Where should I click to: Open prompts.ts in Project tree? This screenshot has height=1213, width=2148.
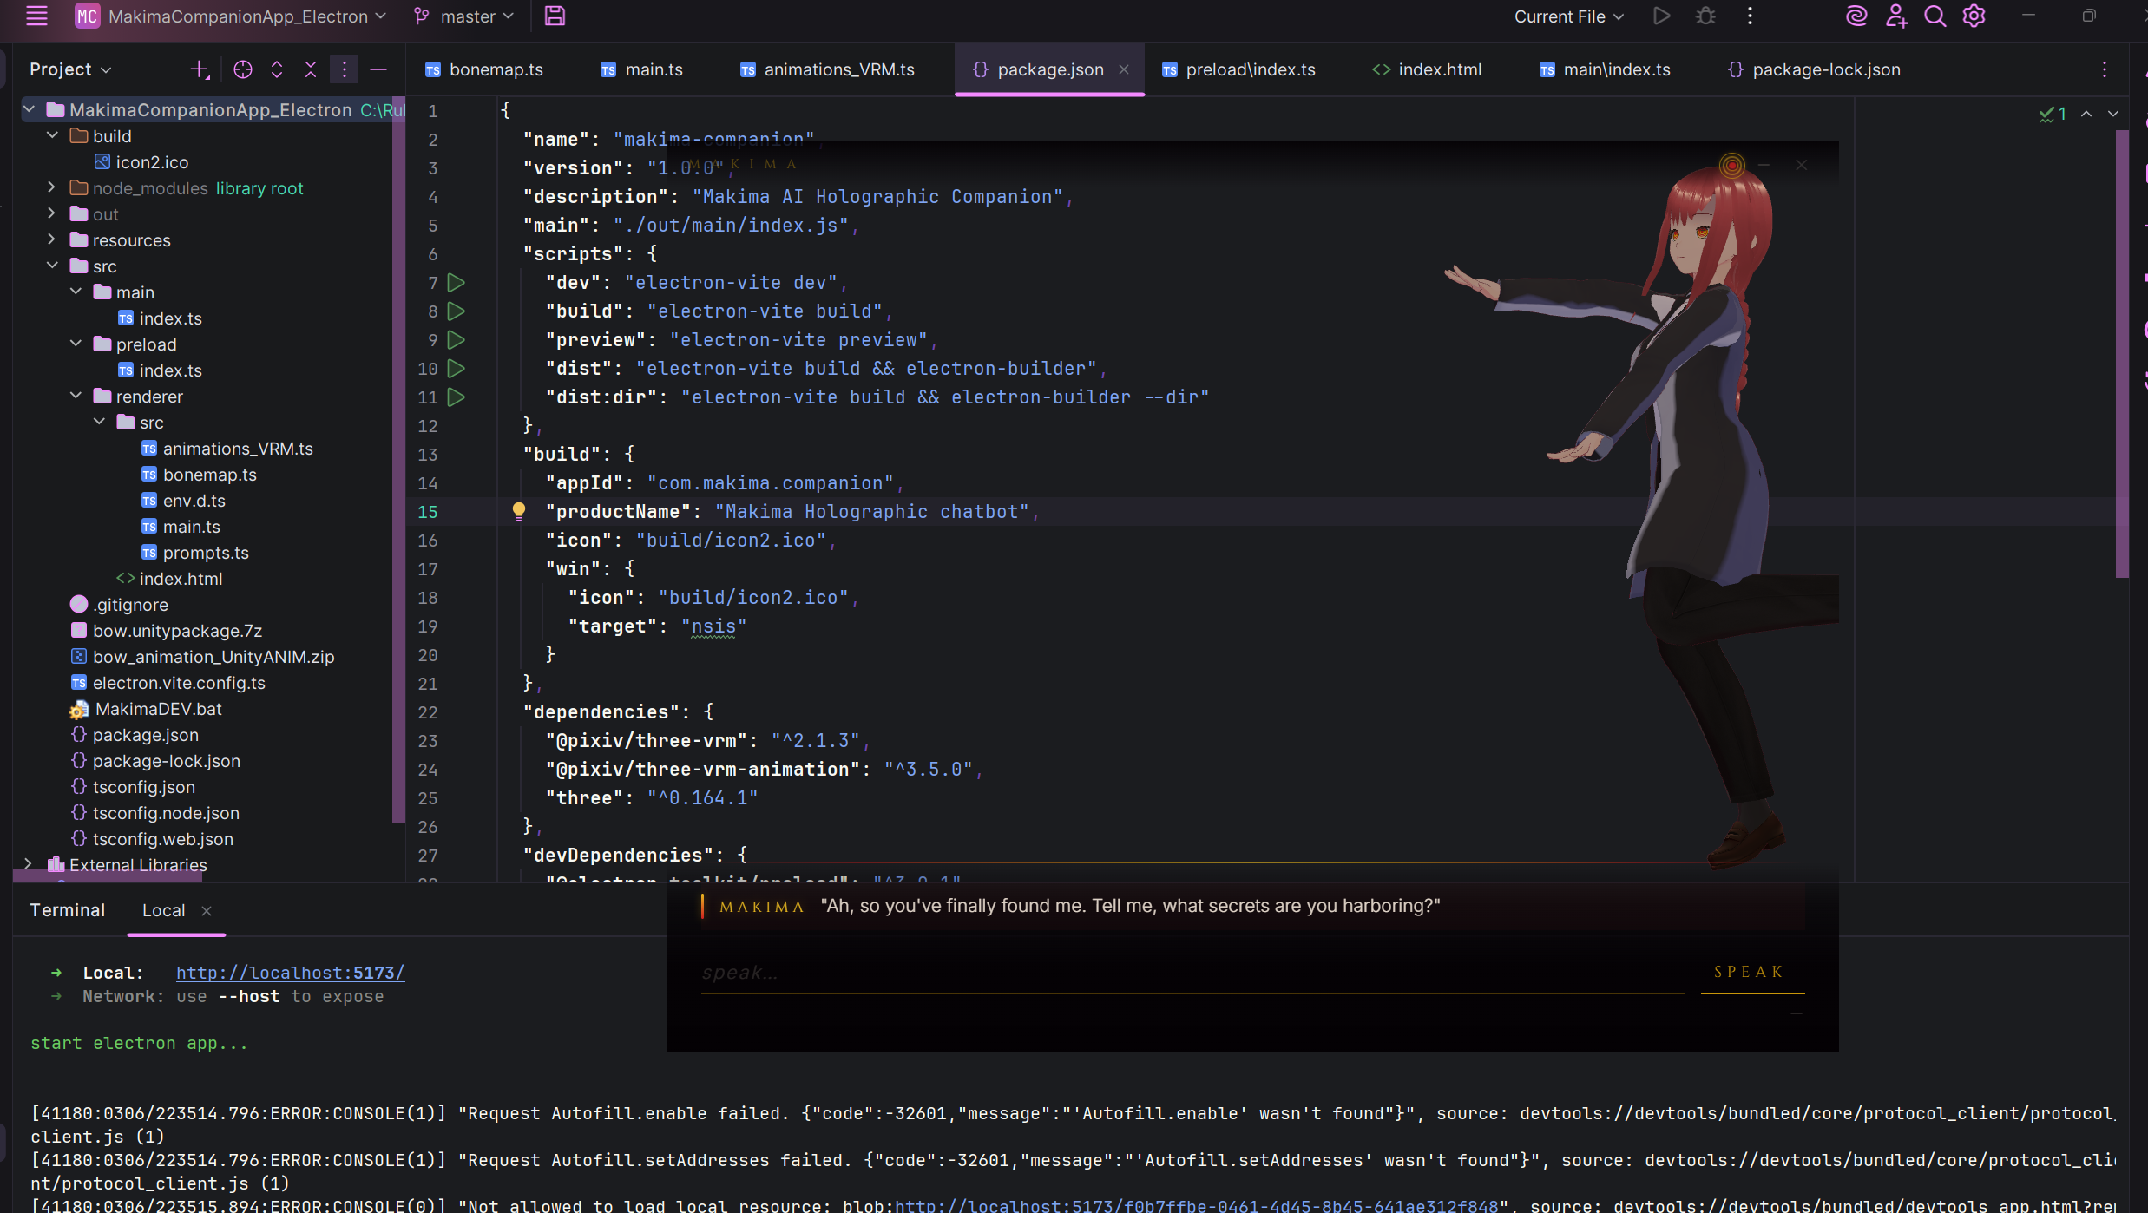point(206,553)
